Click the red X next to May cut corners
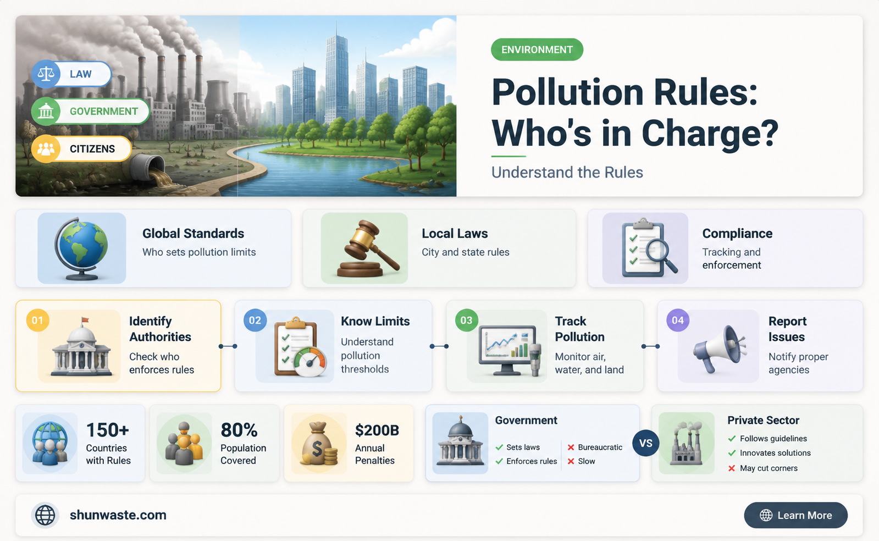 732,468
